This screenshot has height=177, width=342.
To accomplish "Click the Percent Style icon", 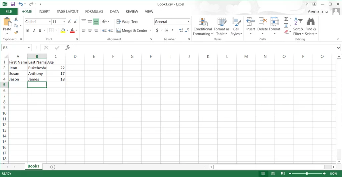I will 166,30.
